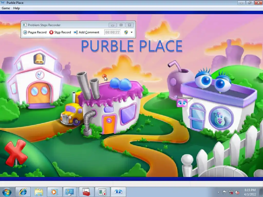Launch Internet Explorer from the taskbar
263x197 pixels.
pos(23,192)
